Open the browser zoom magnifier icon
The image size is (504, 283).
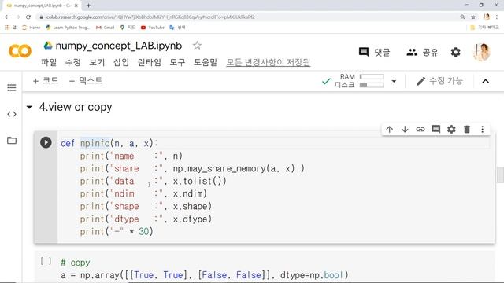click(x=462, y=17)
